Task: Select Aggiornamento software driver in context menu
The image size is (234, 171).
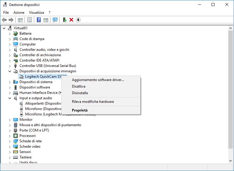Action: click(x=98, y=80)
